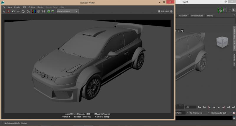Display the alpha channel gray sphere icon

pyautogui.click(x=38, y=11)
